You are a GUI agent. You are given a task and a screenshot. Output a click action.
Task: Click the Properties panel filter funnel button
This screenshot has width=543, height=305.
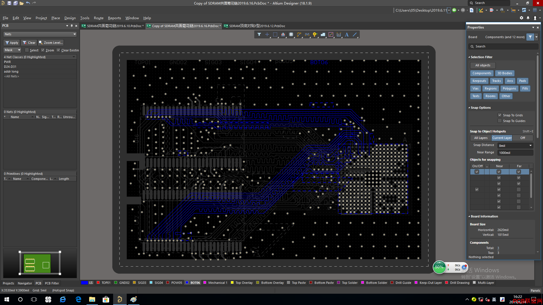tap(530, 37)
